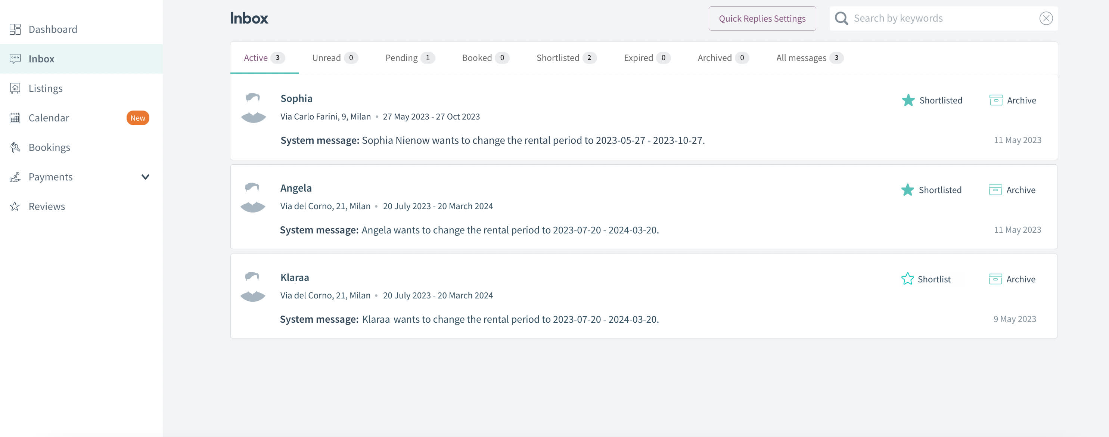Open Dashboard from the sidebar icon
Screen dimensions: 1109x437
15,29
